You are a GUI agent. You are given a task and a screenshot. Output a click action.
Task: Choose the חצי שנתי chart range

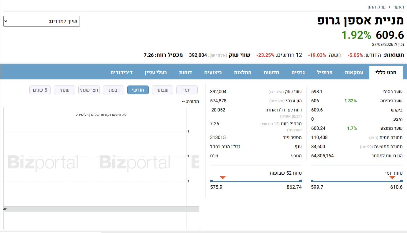tap(89, 90)
